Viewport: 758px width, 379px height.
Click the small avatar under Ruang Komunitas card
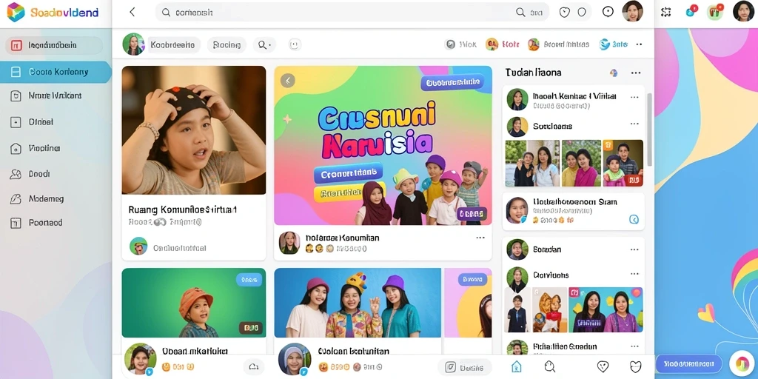[x=138, y=246]
